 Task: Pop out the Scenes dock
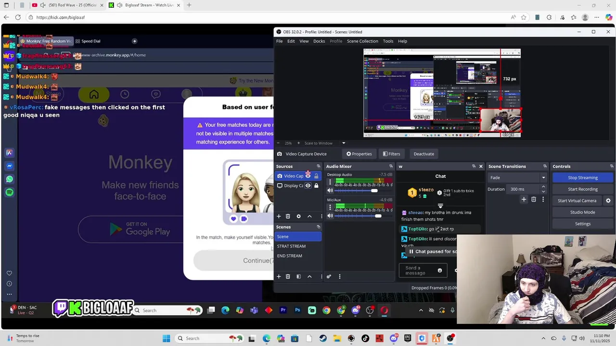[x=318, y=227]
